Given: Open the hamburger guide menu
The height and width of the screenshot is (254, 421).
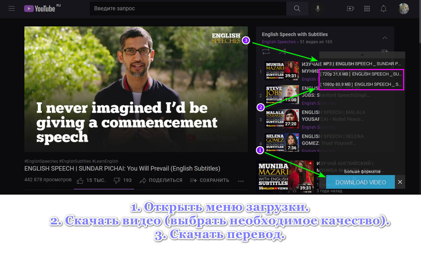Looking at the screenshot, I should (12, 8).
